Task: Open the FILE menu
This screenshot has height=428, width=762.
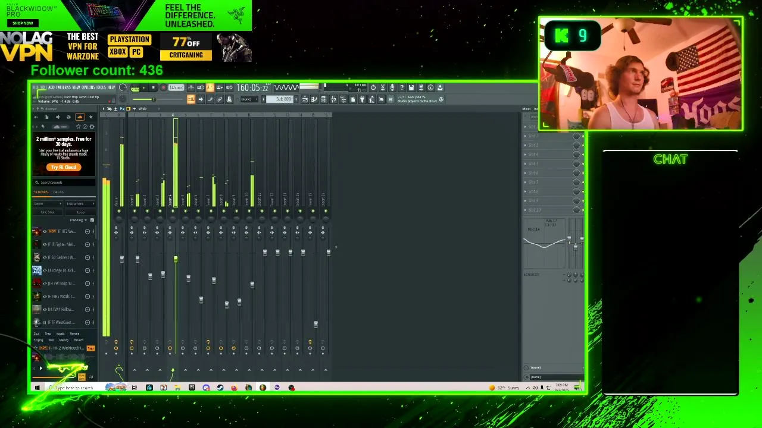Action: point(36,88)
